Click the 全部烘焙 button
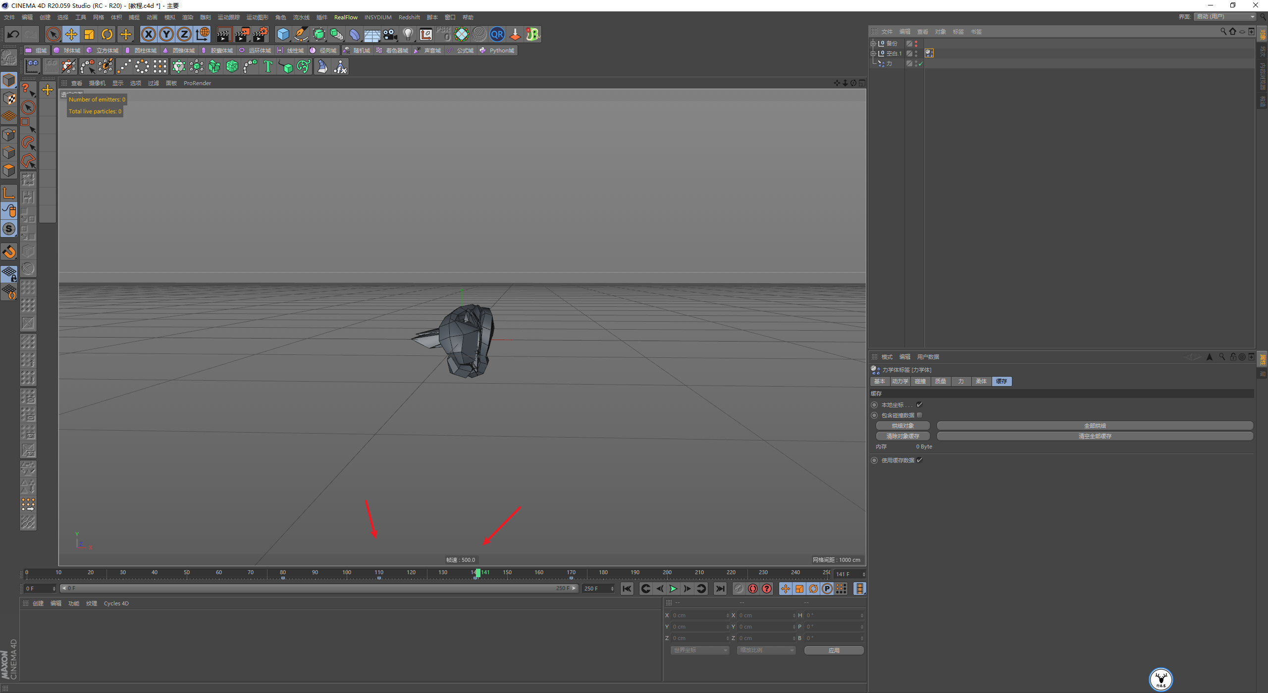Viewport: 1268px width, 693px height. (1095, 426)
